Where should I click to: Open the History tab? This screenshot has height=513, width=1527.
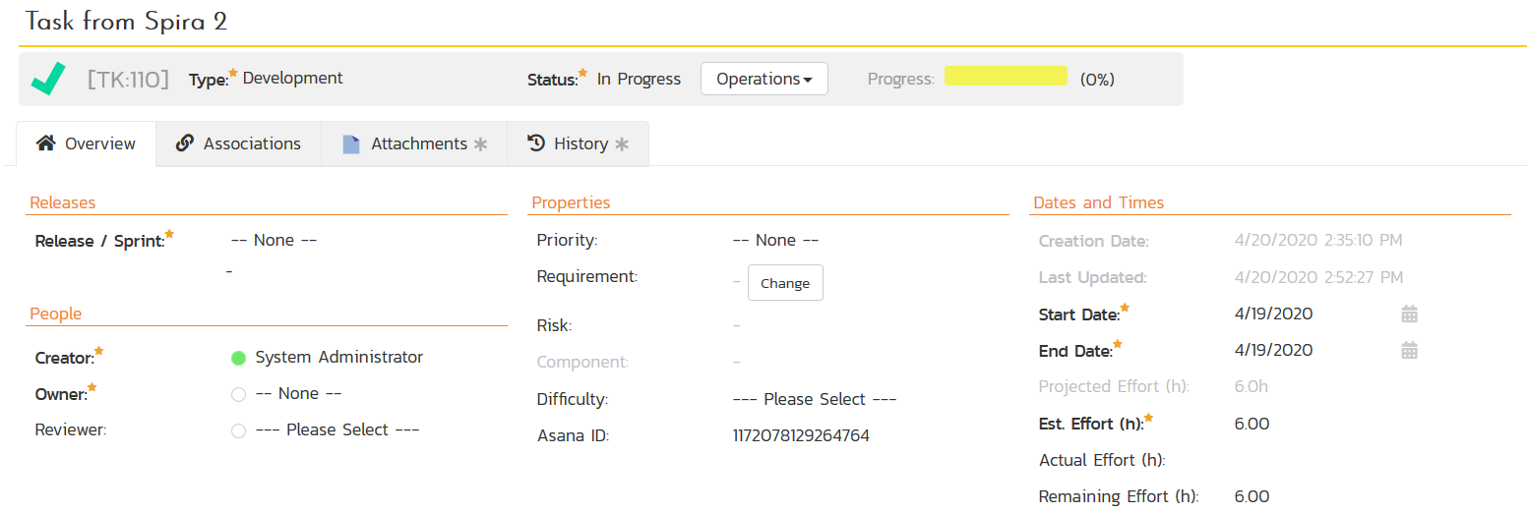[x=580, y=143]
